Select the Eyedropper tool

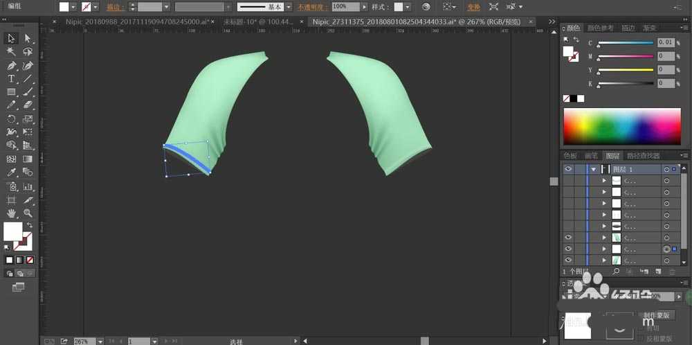point(12,172)
